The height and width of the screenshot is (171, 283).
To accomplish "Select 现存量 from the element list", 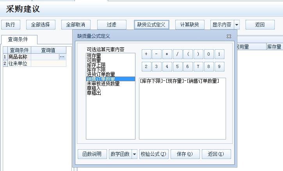I will click(x=94, y=56).
